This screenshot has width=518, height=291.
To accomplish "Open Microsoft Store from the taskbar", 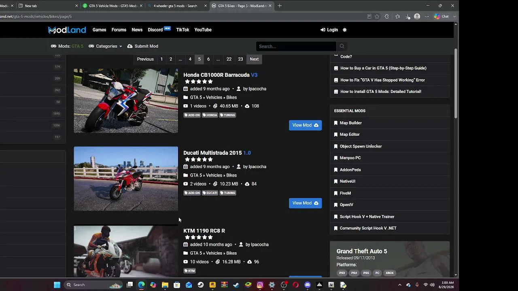I will (x=177, y=285).
